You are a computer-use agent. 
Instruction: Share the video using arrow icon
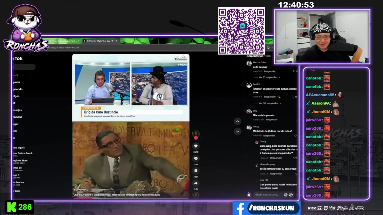[196, 183]
